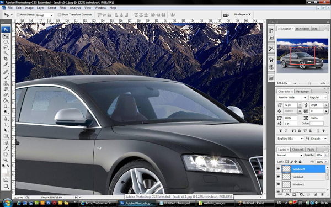
Task: Select the Eraser tool
Action: pyautogui.click(x=6, y=94)
